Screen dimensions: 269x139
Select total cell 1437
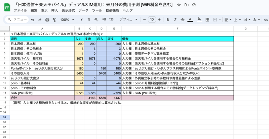(x=114, y=98)
